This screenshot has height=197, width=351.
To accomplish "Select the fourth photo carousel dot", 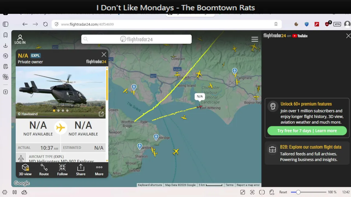I will click(67, 111).
